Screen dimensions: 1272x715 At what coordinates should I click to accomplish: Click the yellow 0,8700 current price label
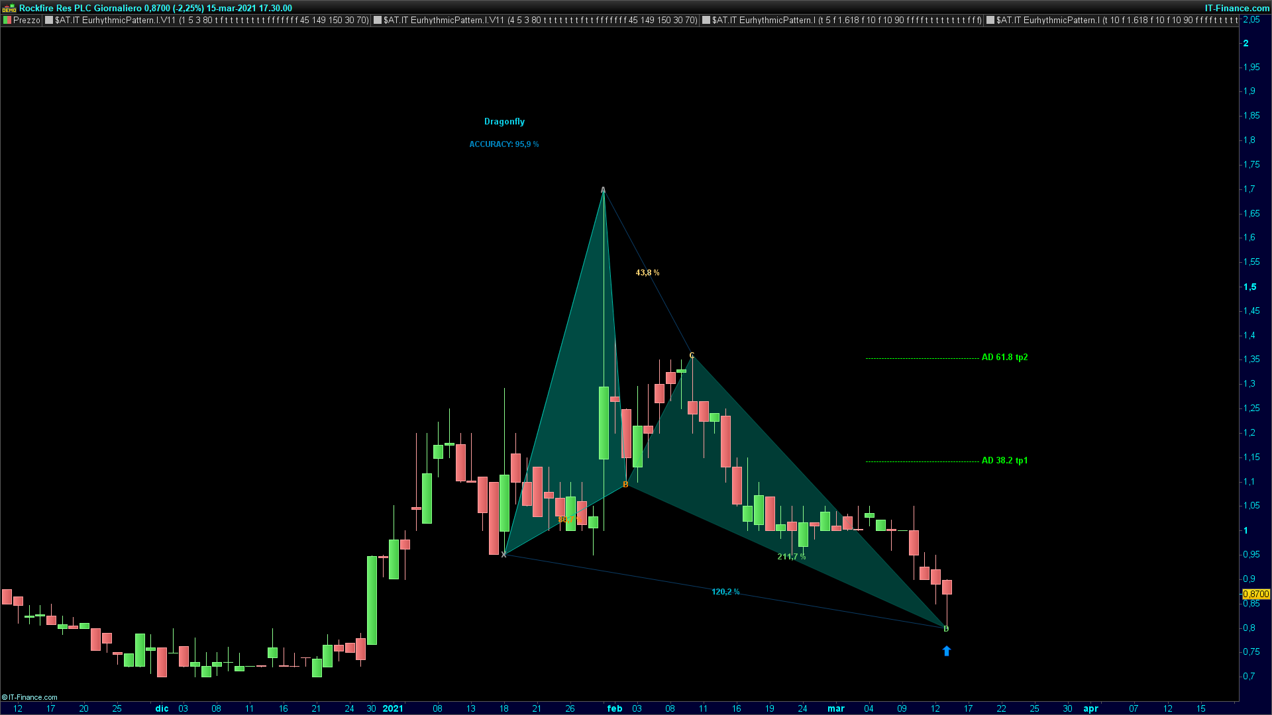tap(1256, 595)
